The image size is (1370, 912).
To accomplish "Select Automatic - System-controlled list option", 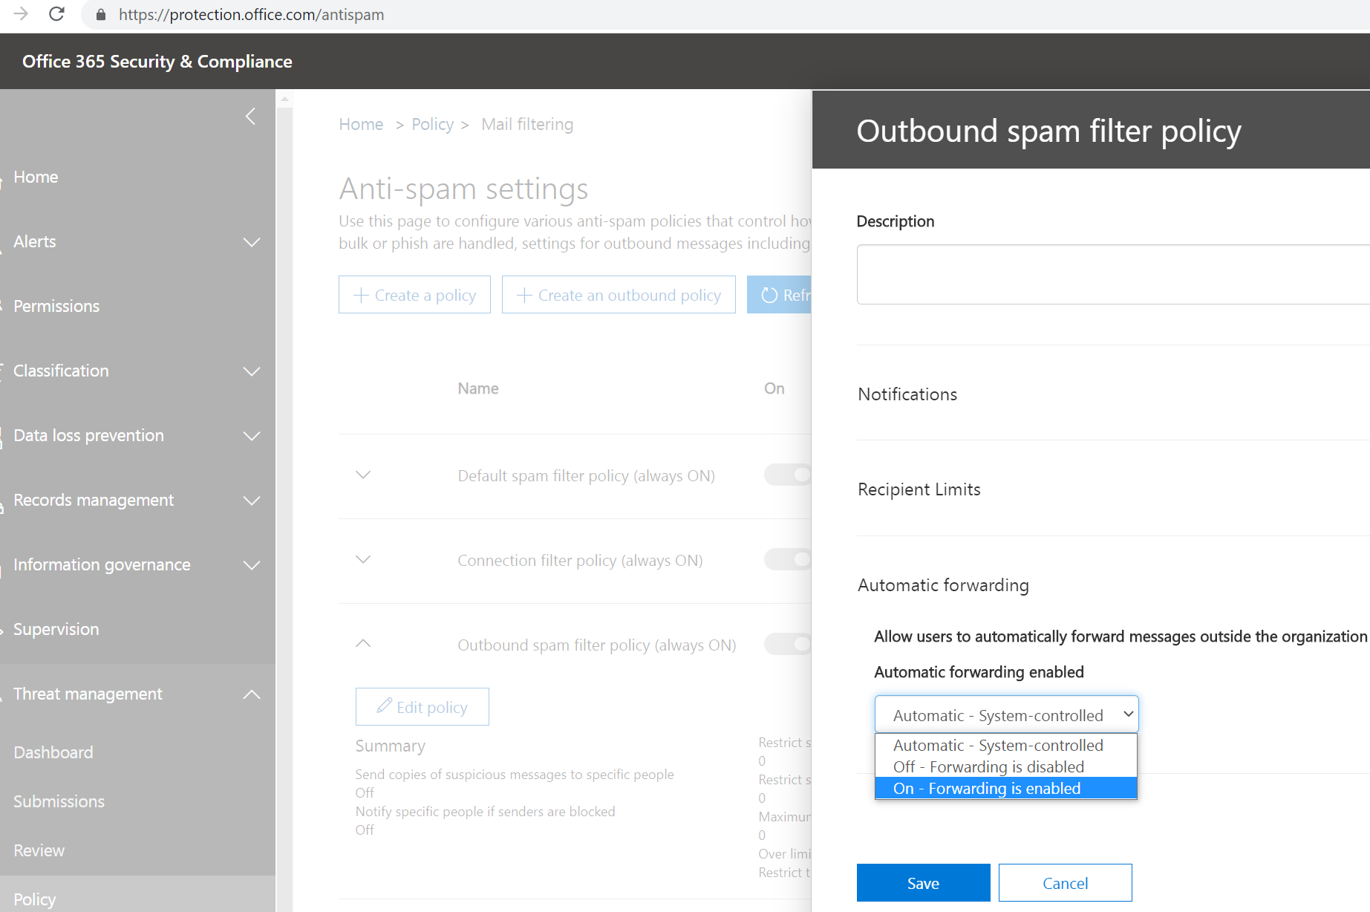I will (1006, 745).
